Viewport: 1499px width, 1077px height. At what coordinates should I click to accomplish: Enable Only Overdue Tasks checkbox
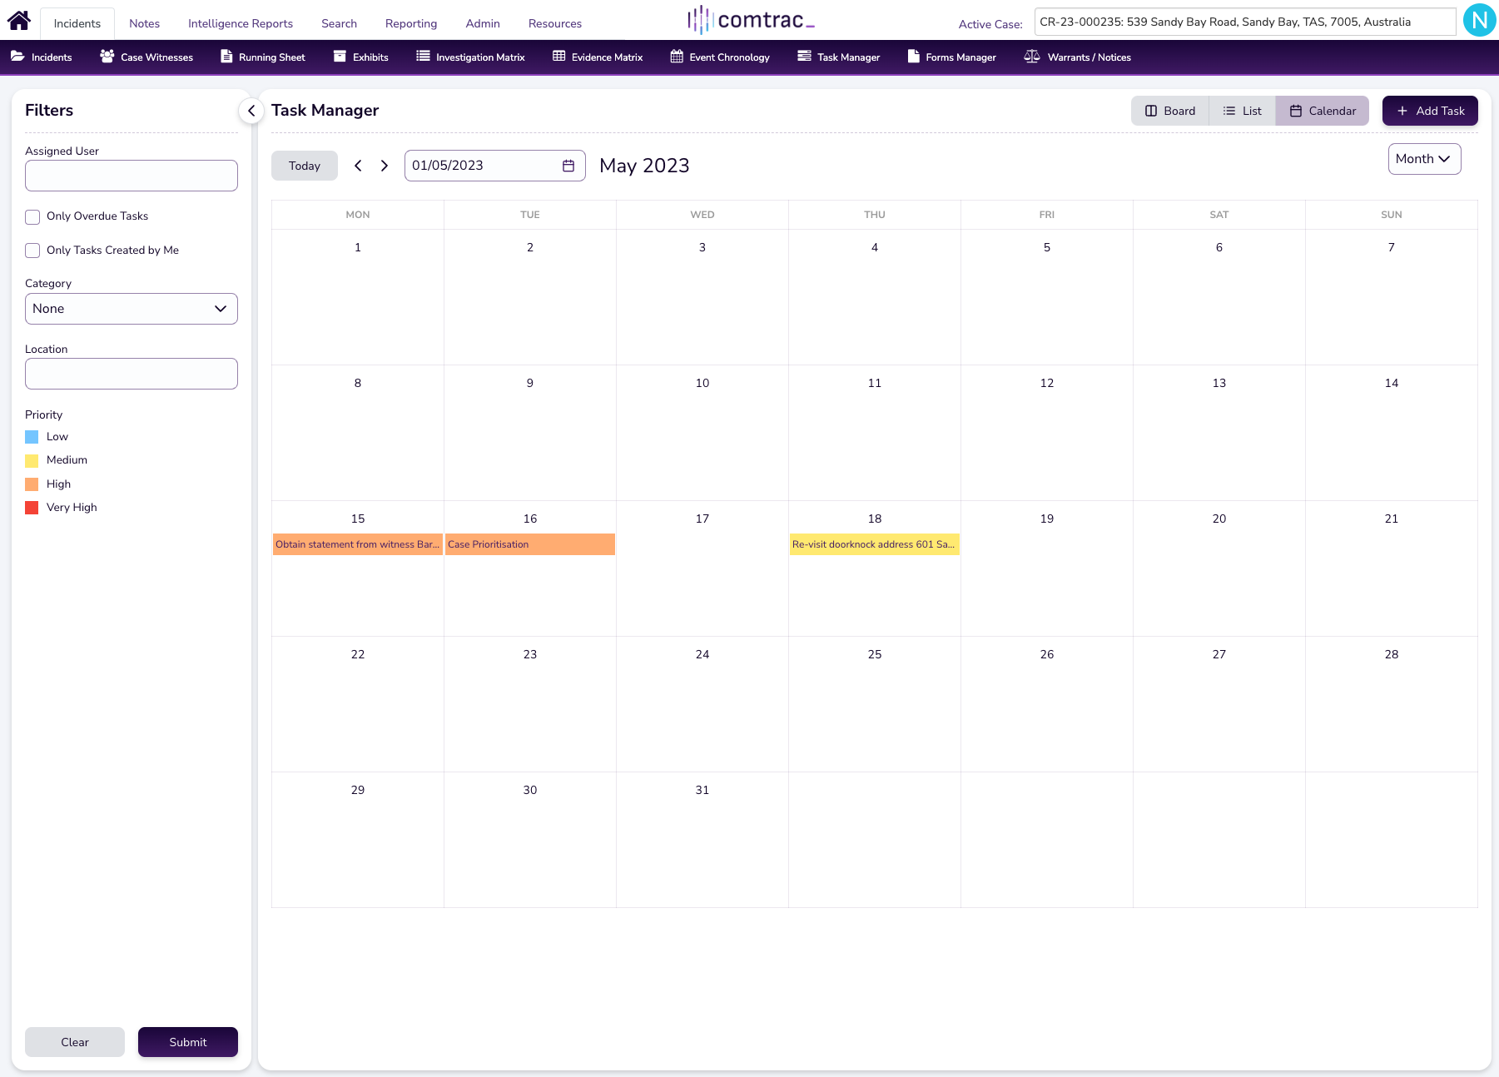click(32, 217)
